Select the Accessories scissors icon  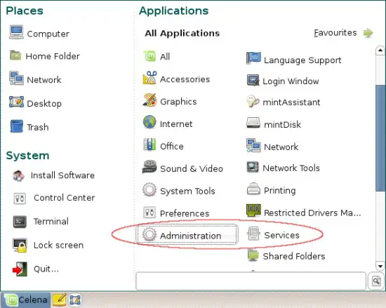(149, 78)
